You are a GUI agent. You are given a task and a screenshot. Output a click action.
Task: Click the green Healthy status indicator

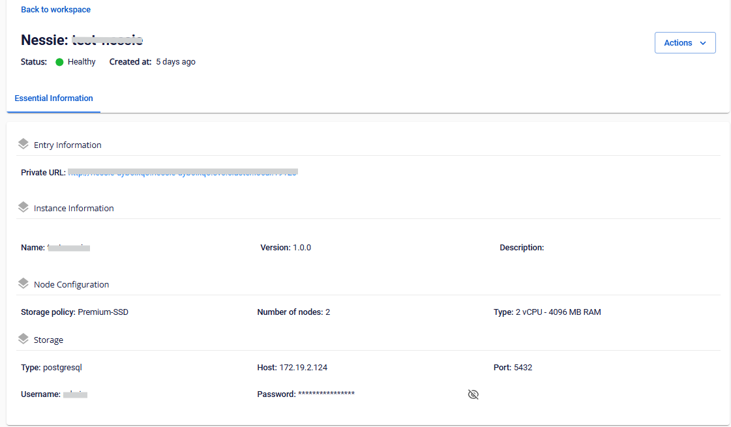pos(59,62)
